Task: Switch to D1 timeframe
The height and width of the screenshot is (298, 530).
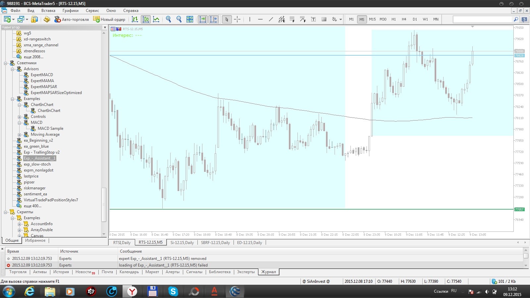Action: [x=415, y=19]
